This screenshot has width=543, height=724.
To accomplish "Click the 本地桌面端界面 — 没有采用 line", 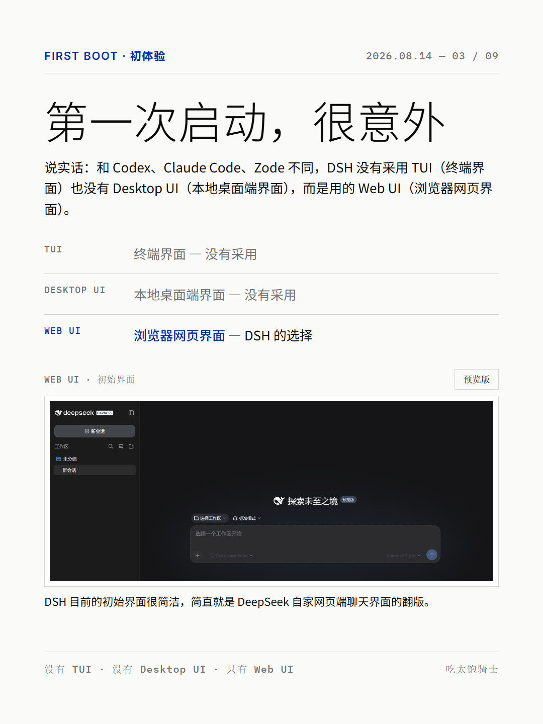I will 215,295.
